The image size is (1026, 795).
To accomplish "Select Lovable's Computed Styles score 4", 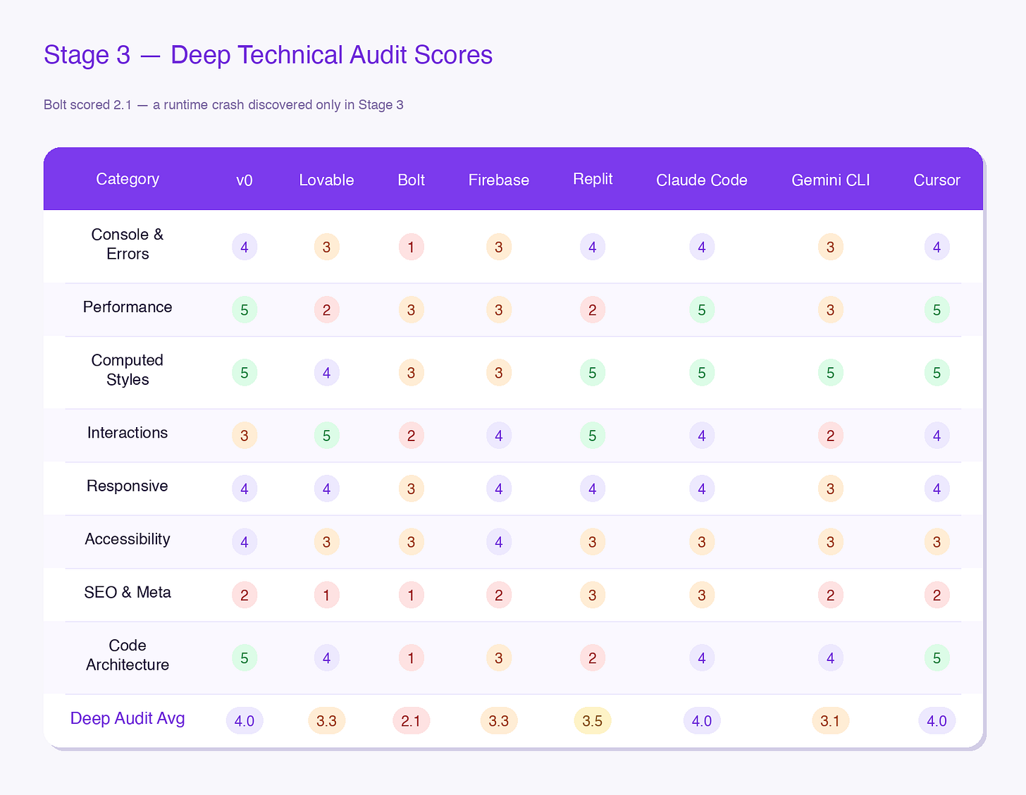I will click(326, 373).
